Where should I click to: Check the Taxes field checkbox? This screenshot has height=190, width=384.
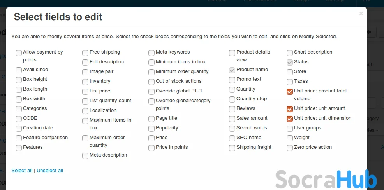click(x=290, y=82)
